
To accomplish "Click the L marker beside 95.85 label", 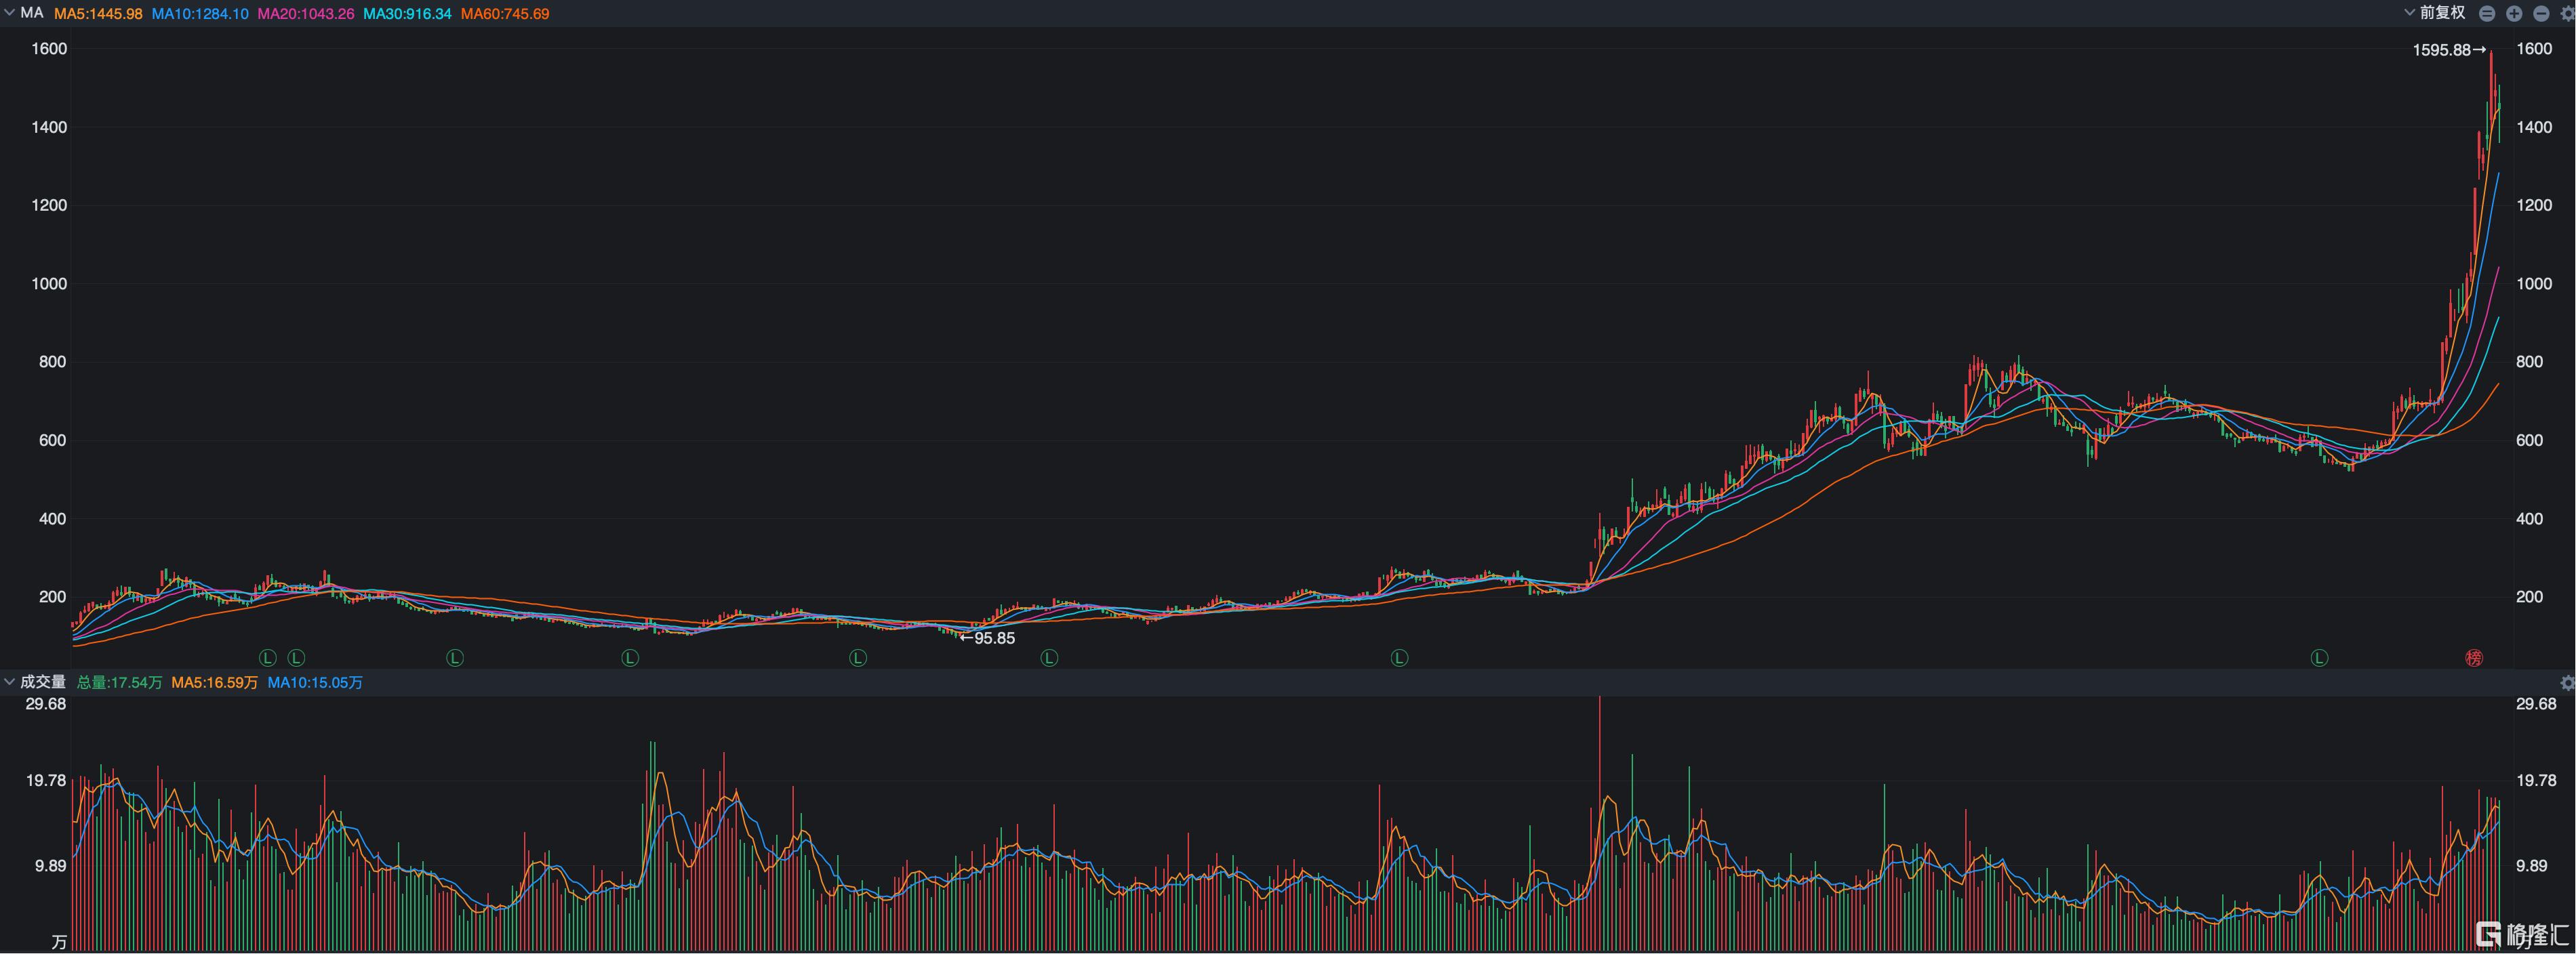I will pos(1049,657).
